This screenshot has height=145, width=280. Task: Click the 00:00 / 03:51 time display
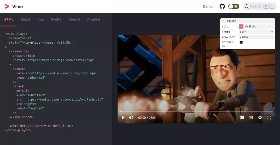click(x=147, y=118)
